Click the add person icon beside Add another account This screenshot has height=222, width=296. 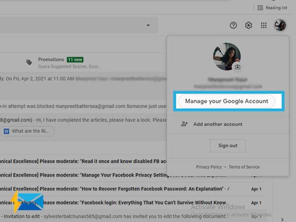pyautogui.click(x=184, y=124)
